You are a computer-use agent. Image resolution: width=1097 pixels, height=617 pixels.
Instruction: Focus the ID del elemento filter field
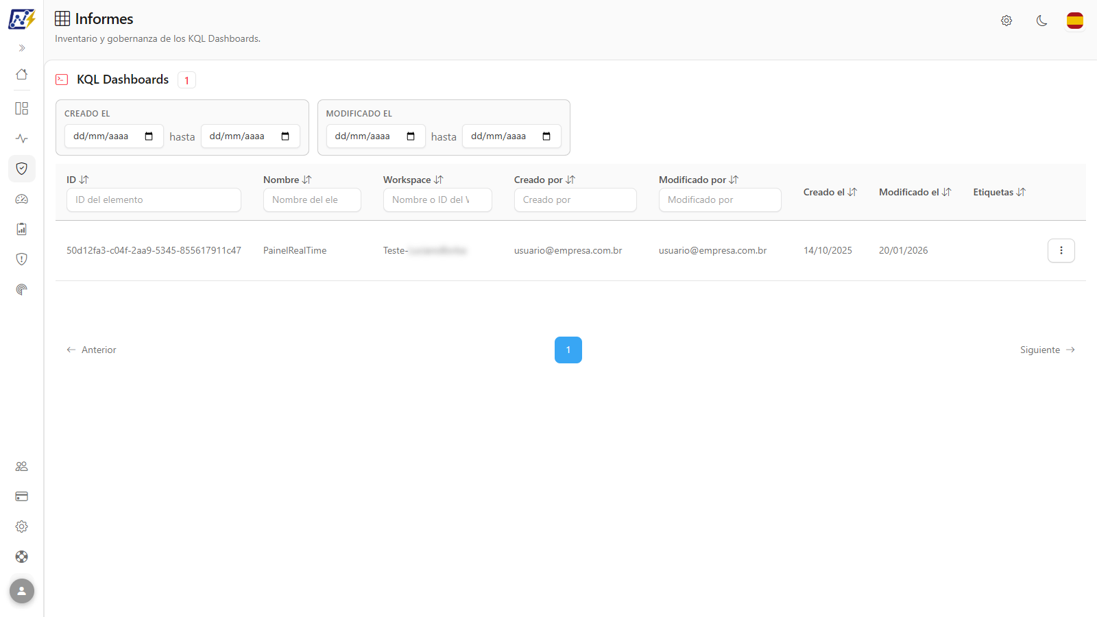coord(154,200)
